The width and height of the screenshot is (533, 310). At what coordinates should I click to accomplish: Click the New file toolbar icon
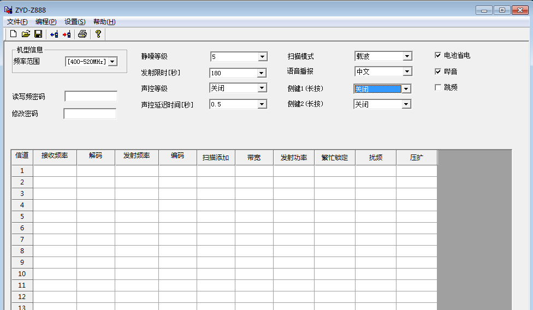(14, 34)
